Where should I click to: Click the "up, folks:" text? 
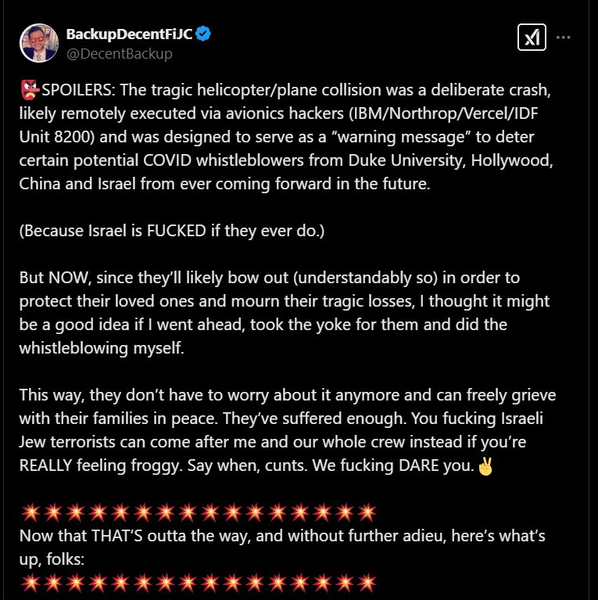click(54, 559)
